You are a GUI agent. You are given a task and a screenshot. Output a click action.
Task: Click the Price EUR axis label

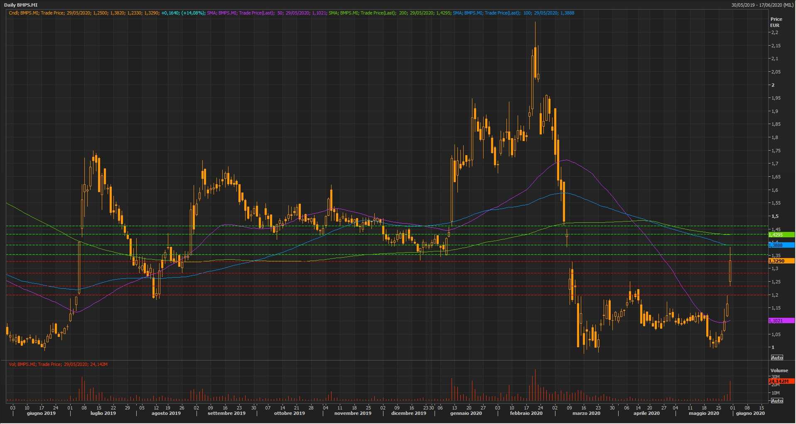pos(776,22)
